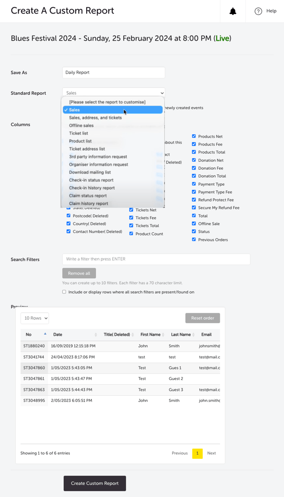Uncheck the Contact Number (Deleted) checkbox
284x497 pixels.
[68, 231]
